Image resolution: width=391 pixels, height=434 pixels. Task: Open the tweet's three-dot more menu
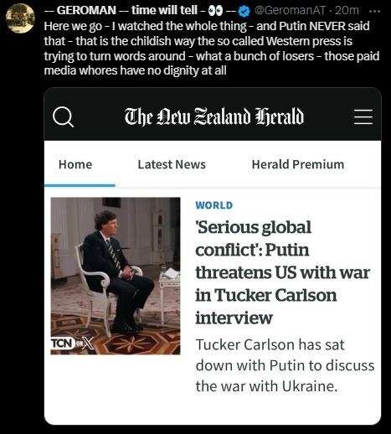tap(374, 11)
